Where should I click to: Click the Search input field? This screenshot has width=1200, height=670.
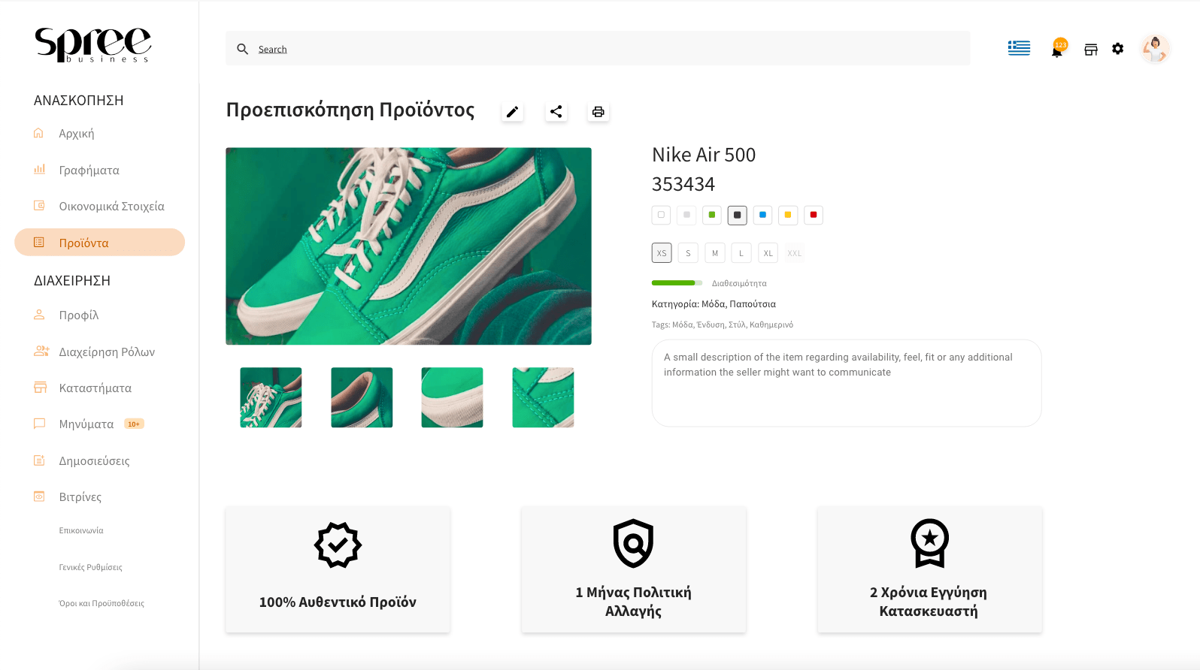pos(598,49)
